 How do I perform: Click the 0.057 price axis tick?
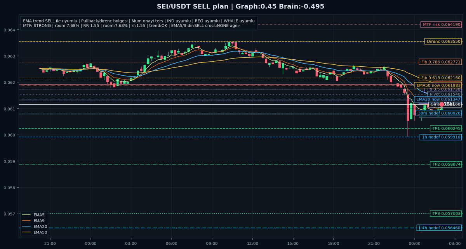(9, 214)
